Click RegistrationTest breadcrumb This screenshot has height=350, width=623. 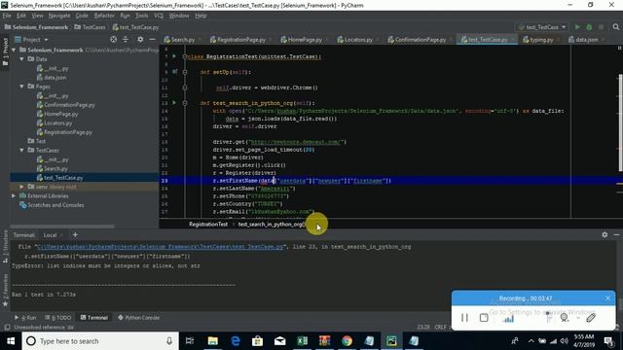click(208, 225)
